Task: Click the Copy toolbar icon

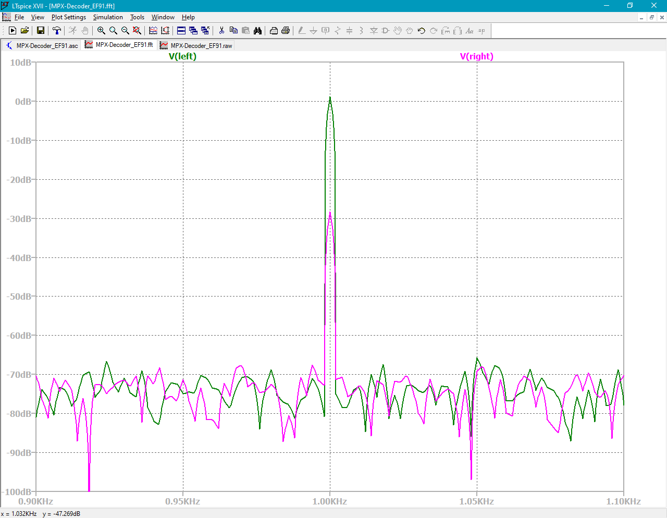Action: tap(233, 31)
